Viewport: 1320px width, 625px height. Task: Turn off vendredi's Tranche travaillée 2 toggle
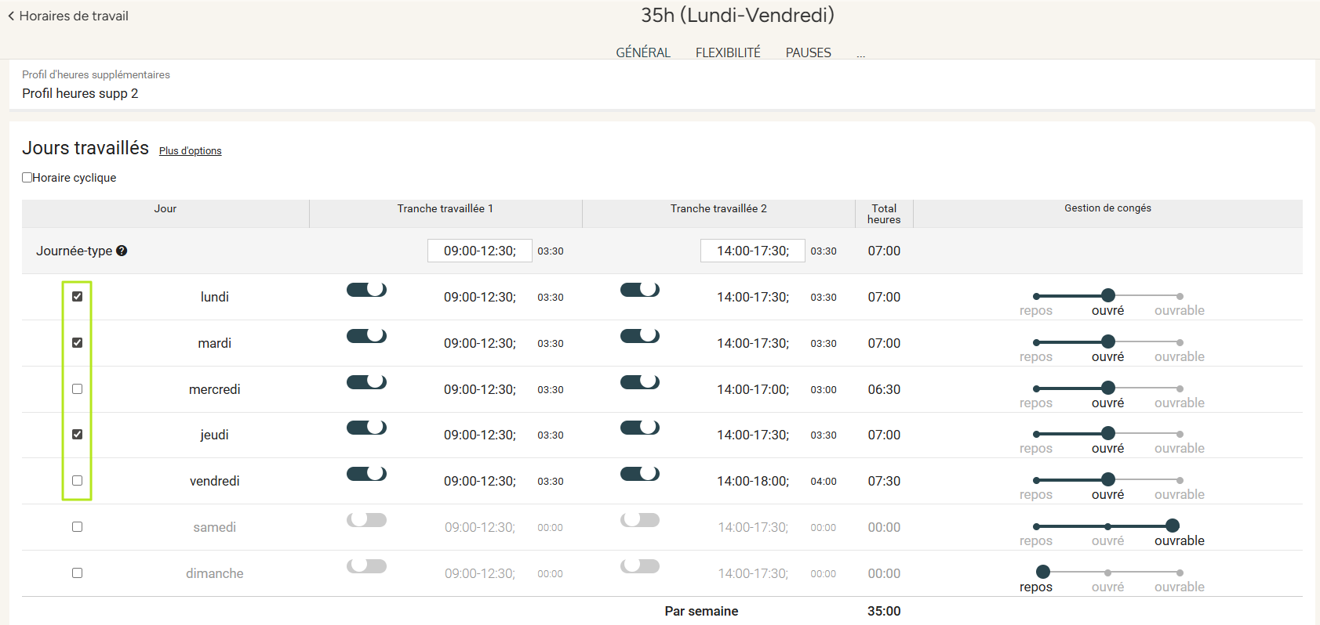pos(639,474)
